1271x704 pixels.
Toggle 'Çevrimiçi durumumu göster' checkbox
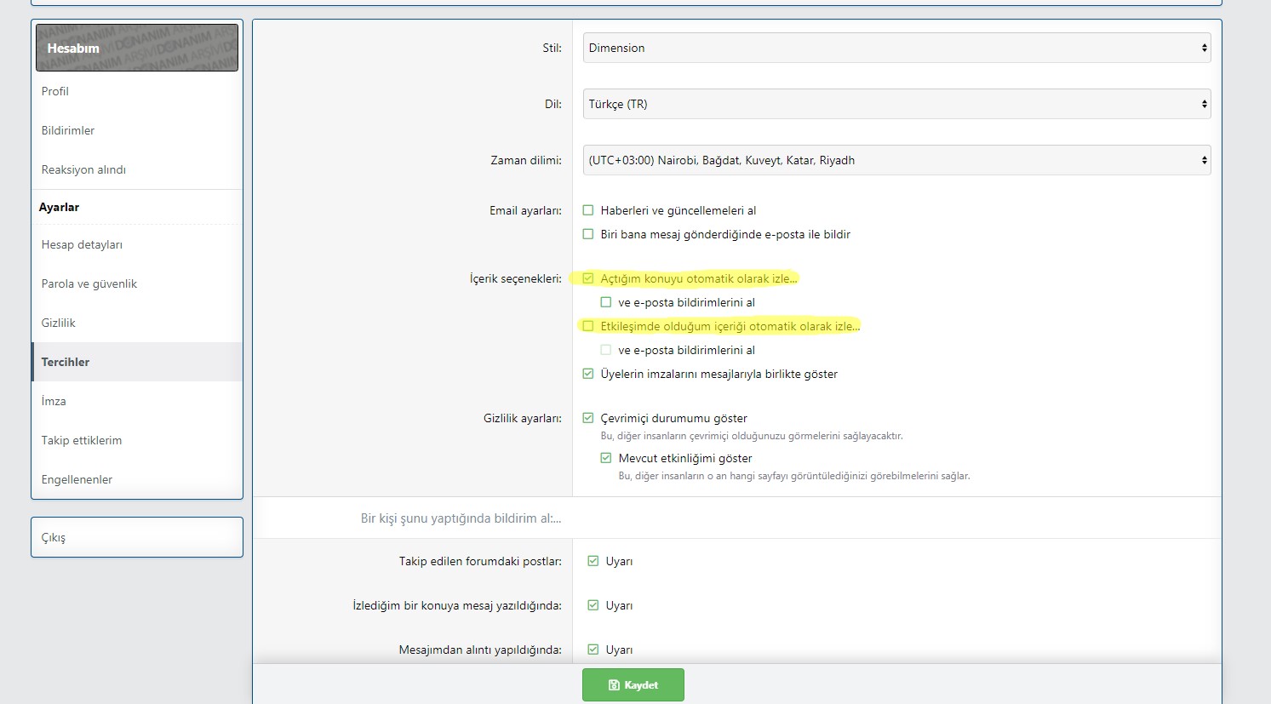tap(588, 418)
